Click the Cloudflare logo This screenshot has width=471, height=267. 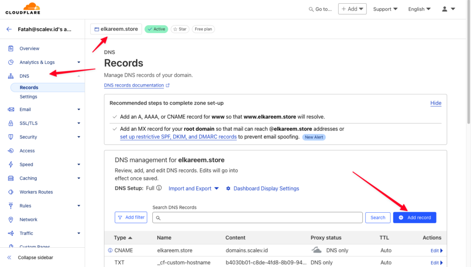point(23,8)
